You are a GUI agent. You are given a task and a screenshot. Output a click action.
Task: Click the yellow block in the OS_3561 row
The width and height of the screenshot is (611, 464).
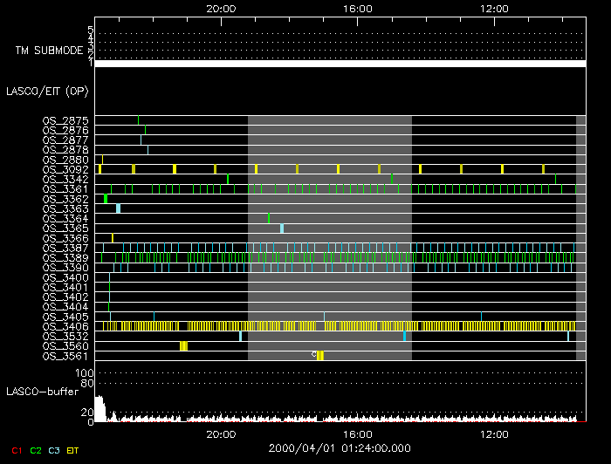click(320, 356)
